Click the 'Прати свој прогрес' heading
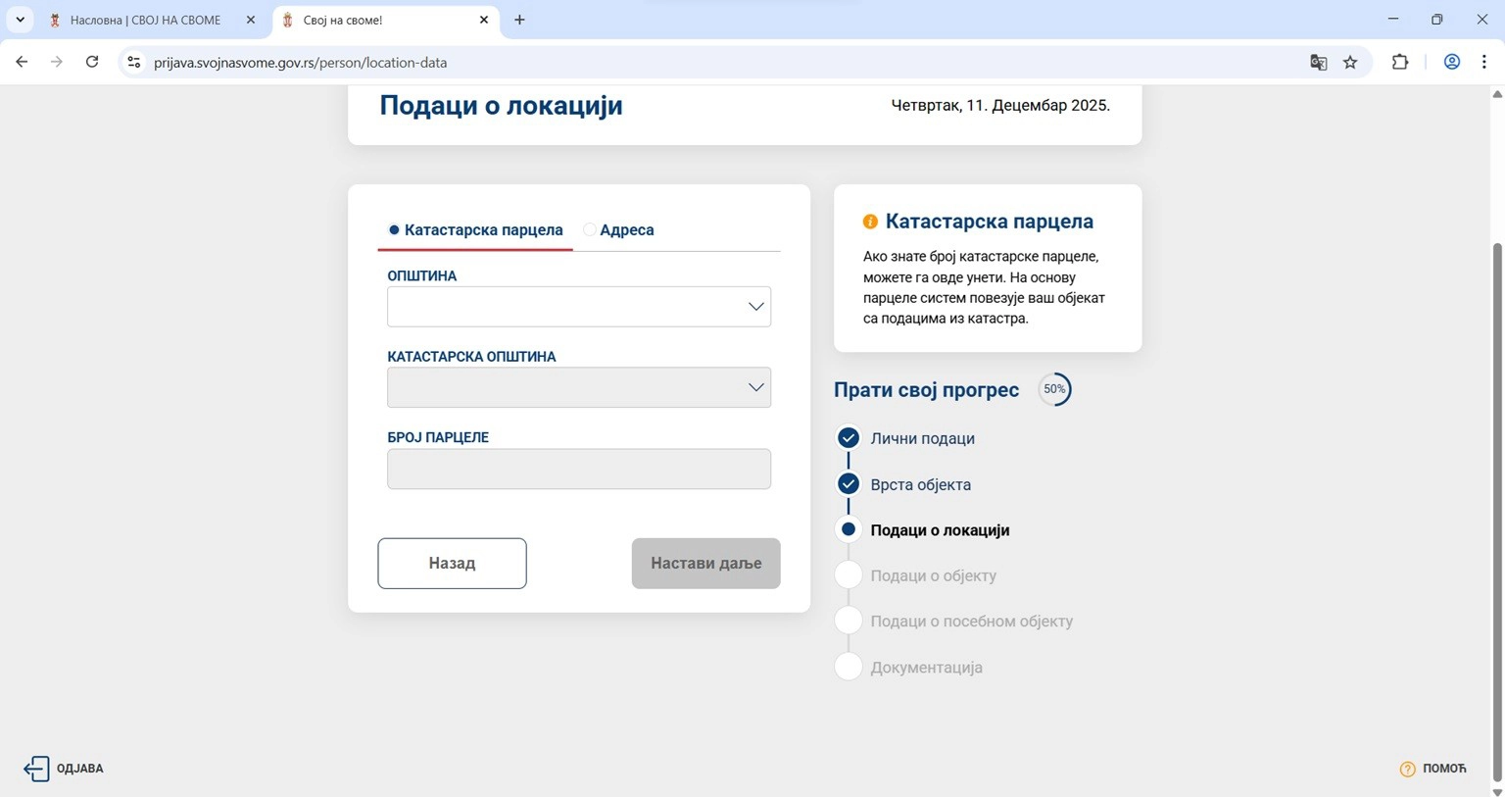 [926, 389]
